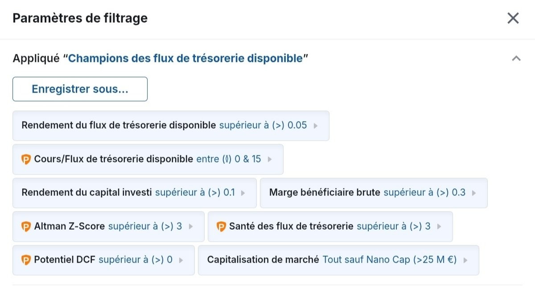This screenshot has height=288, width=535.
Task: Edit the Marge bénéficiaire brute filter chip
Action: pyautogui.click(x=374, y=193)
